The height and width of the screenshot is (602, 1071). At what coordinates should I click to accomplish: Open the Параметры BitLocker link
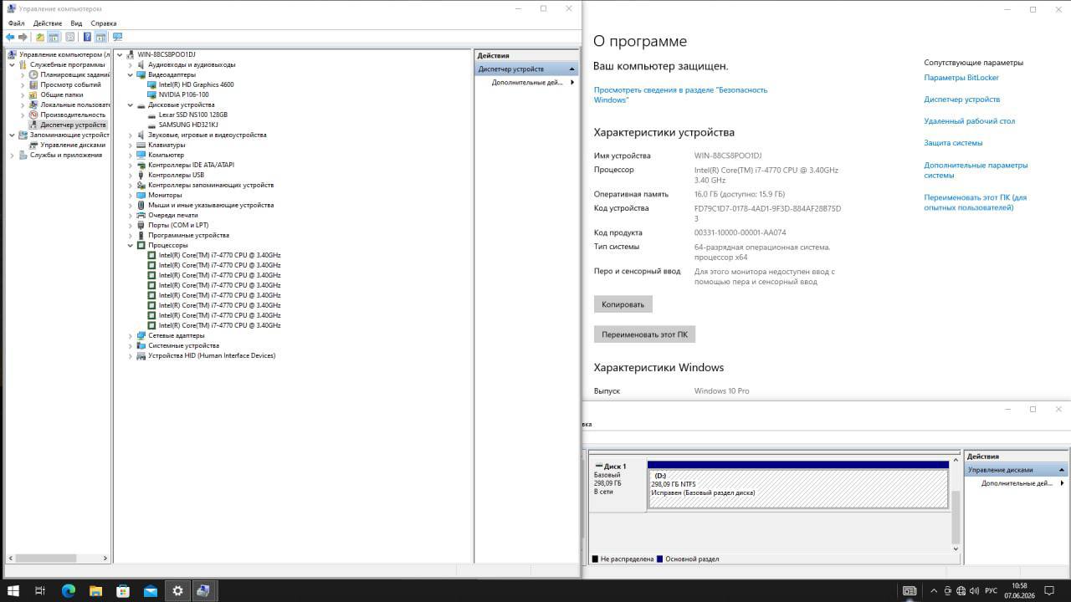(961, 78)
